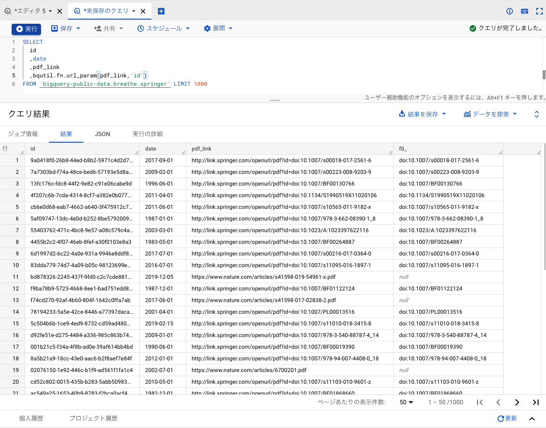546x428 pixels.
Task: Refresh history using the 更新 link
Action: point(507,418)
